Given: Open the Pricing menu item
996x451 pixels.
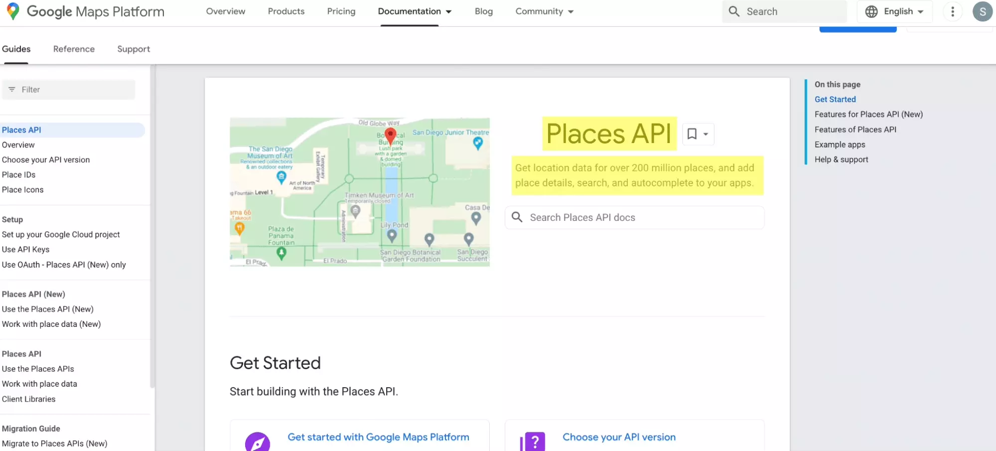Looking at the screenshot, I should click(341, 11).
